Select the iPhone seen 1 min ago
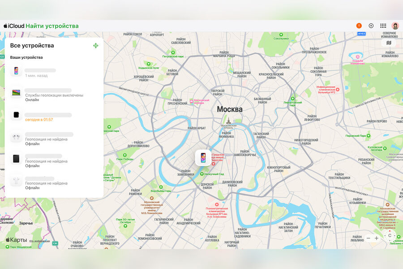 tap(54, 71)
